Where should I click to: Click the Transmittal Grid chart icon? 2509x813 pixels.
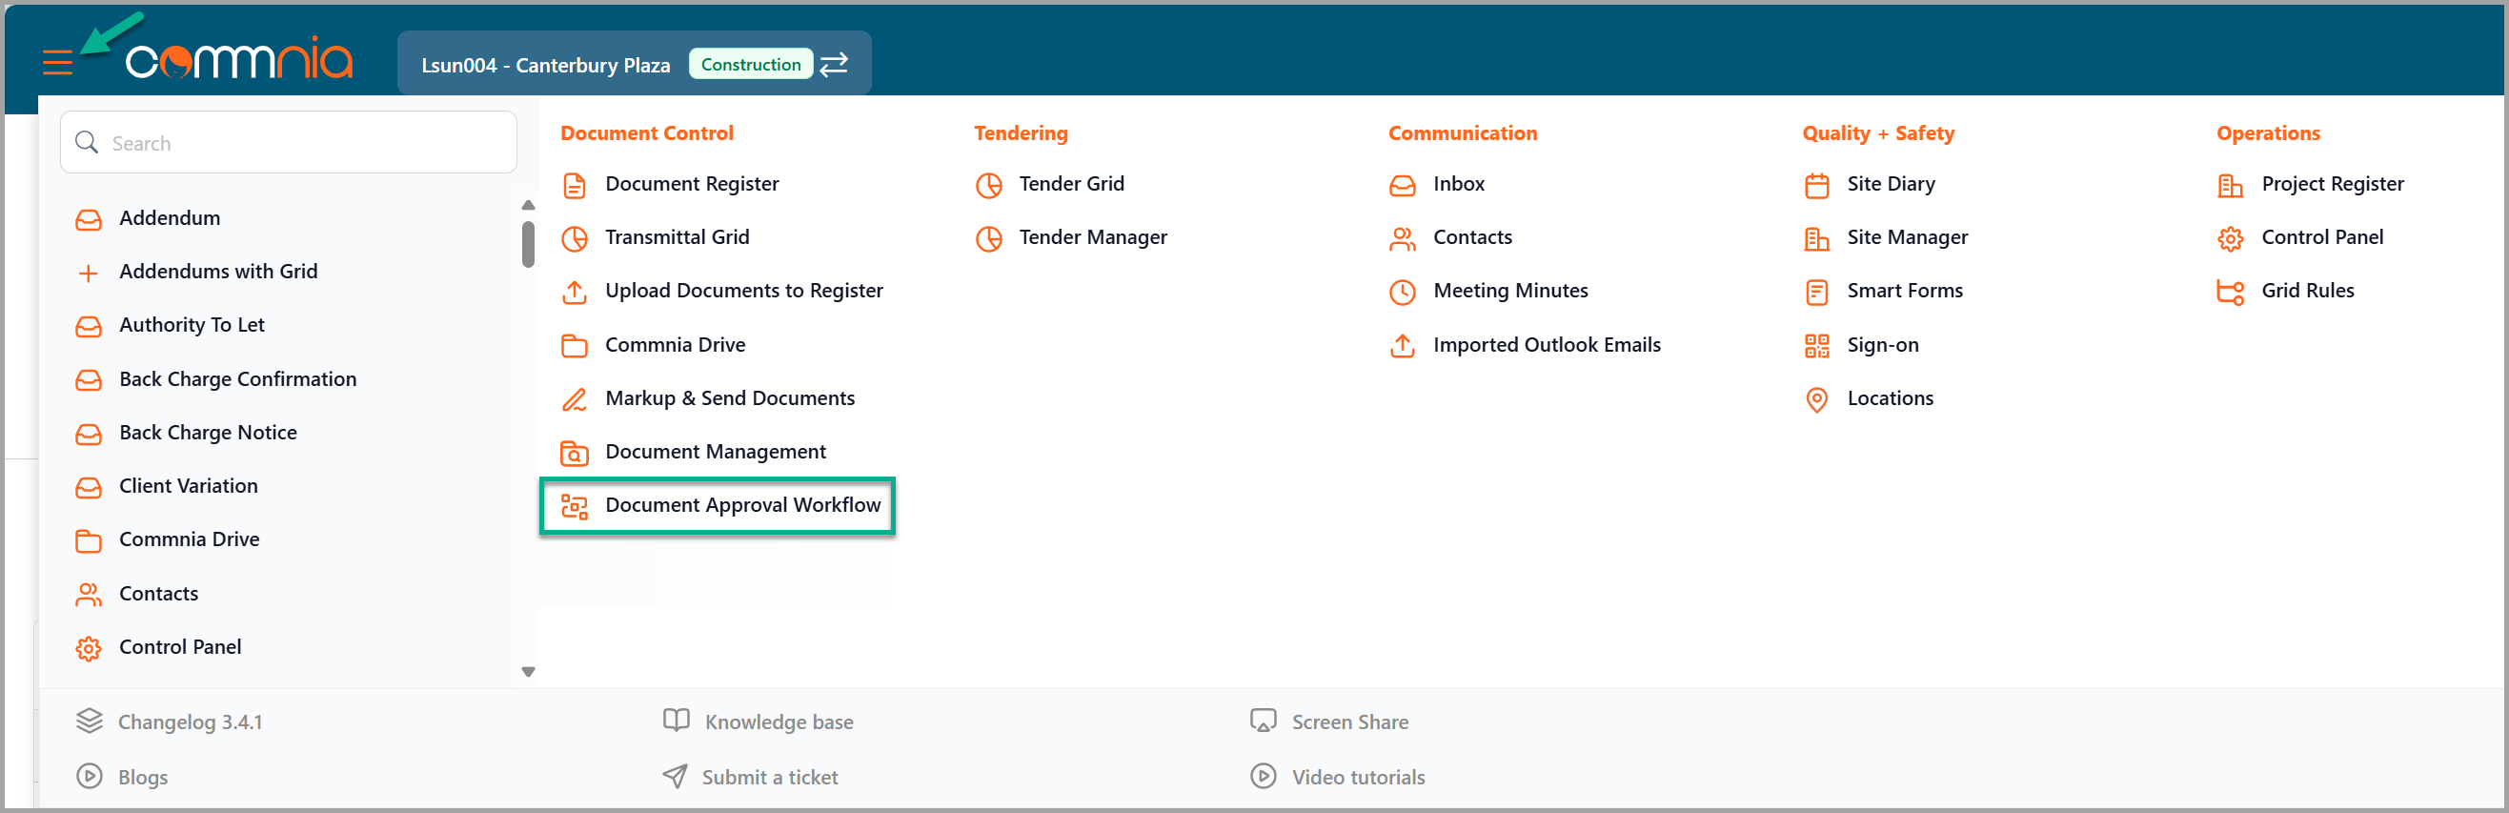[x=575, y=238]
